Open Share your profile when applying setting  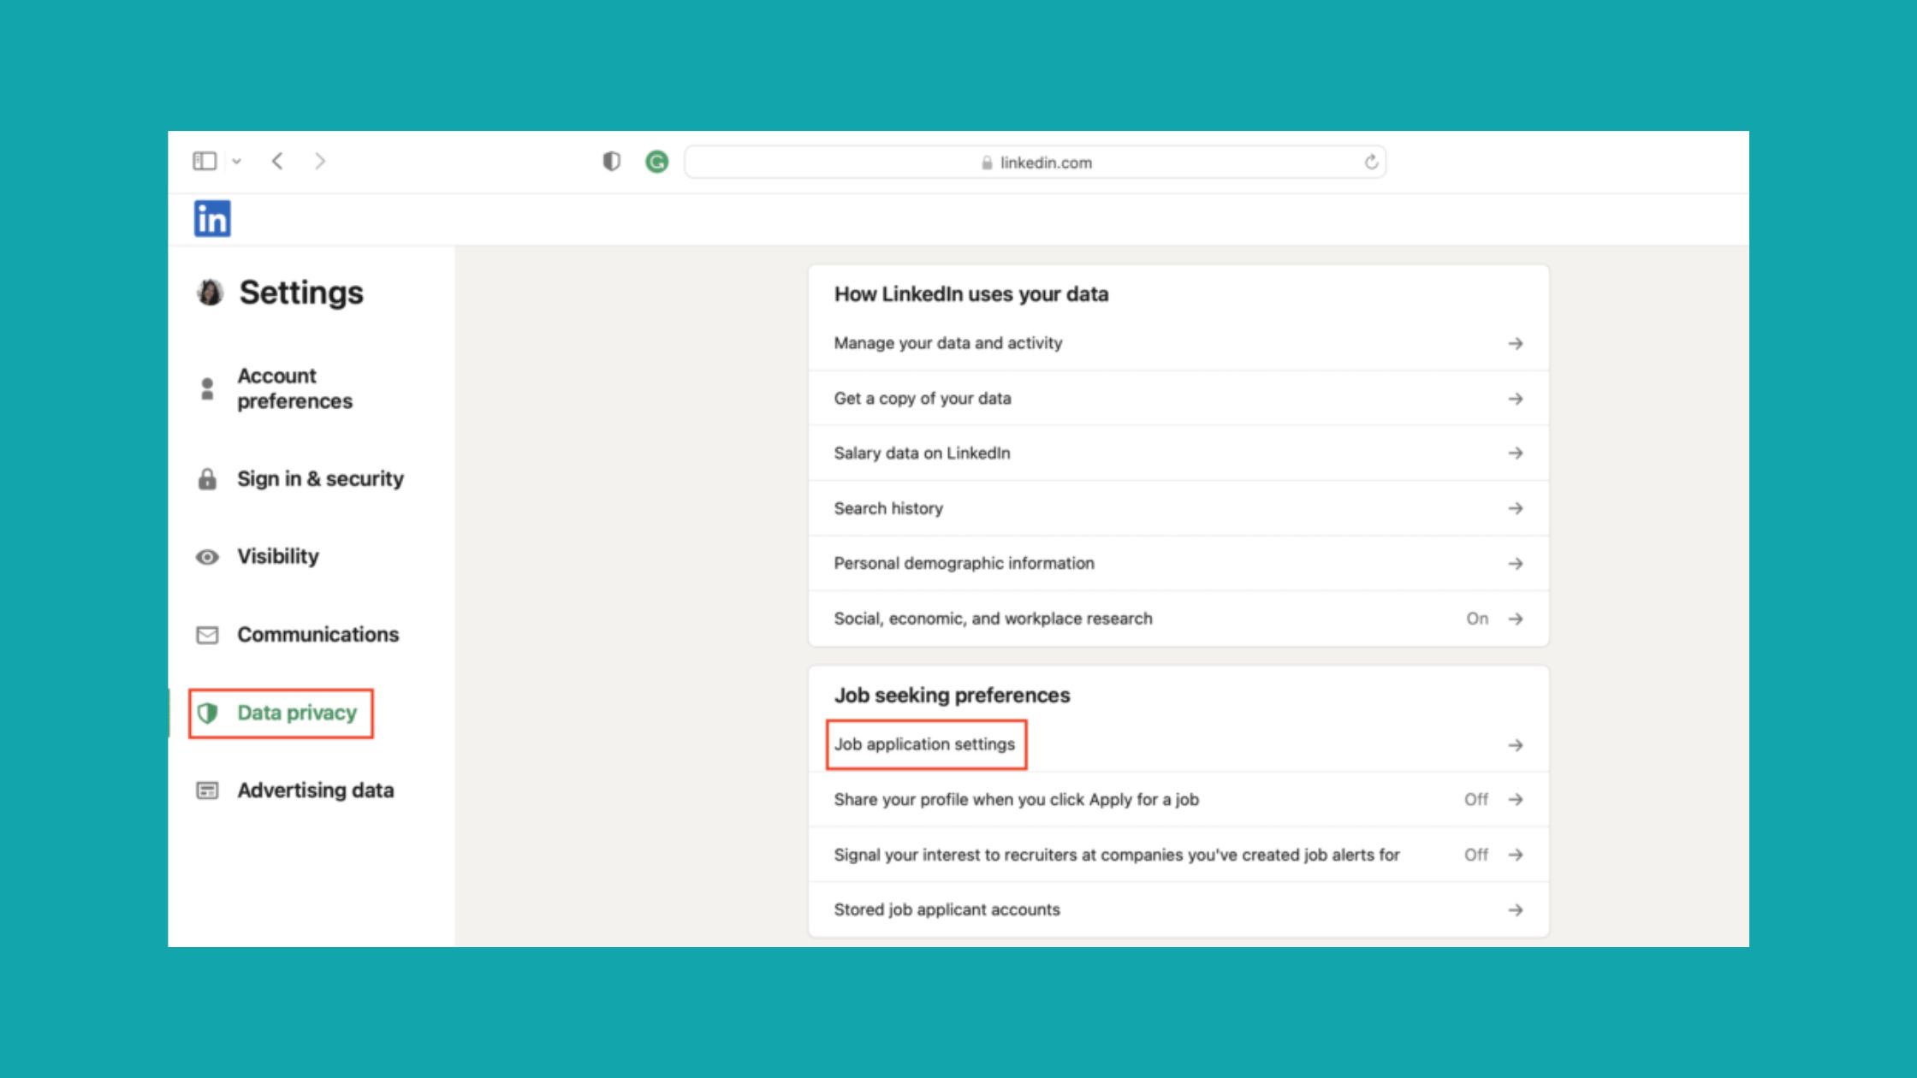(x=1016, y=799)
